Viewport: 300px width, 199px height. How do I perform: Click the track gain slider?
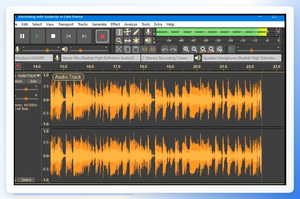tap(26, 89)
